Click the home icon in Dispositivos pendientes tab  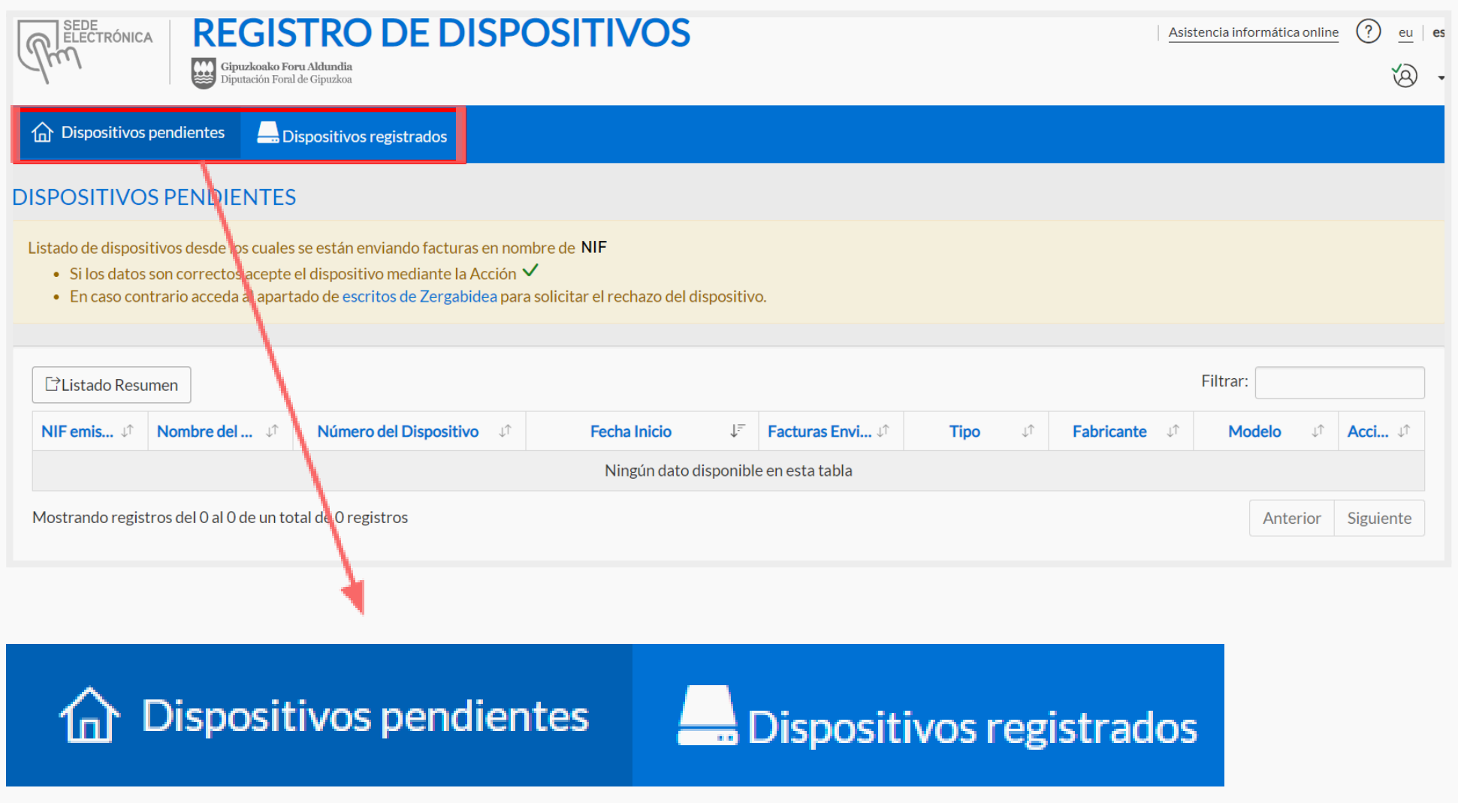[x=43, y=132]
